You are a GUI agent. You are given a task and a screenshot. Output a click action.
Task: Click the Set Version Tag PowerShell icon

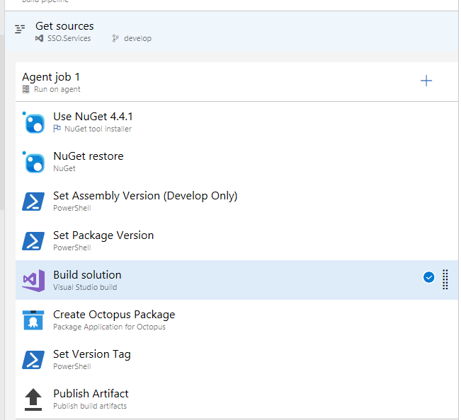click(x=34, y=360)
